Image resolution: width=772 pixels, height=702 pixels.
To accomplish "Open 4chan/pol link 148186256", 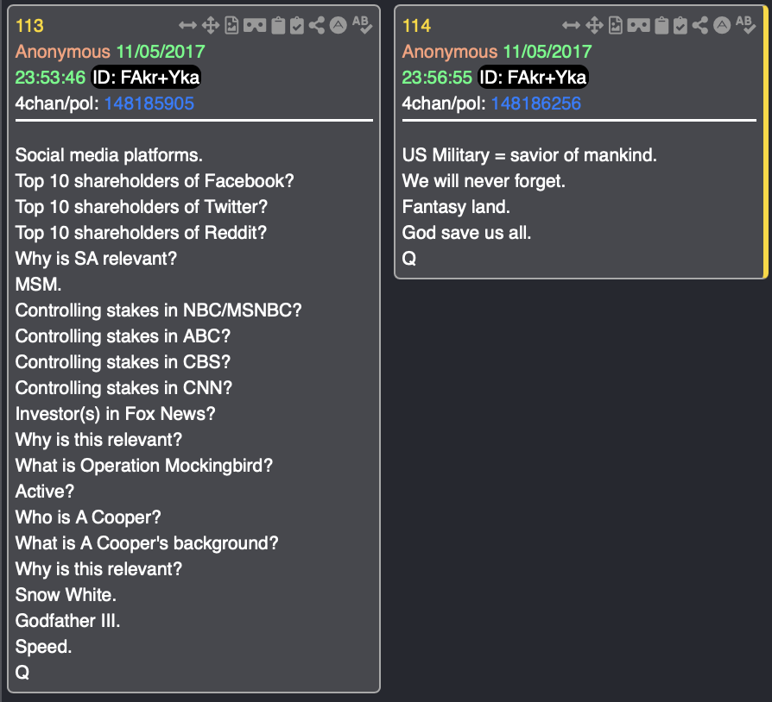I will point(536,103).
